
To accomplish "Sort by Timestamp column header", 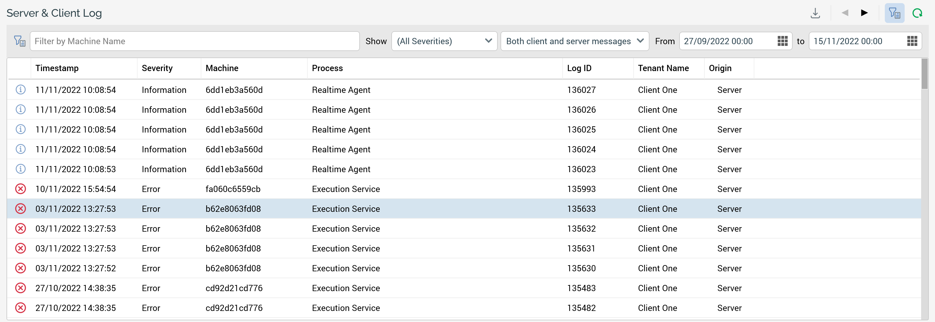I will tap(57, 68).
